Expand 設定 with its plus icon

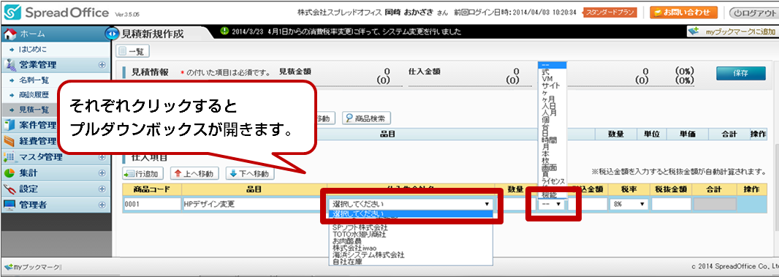point(102,189)
